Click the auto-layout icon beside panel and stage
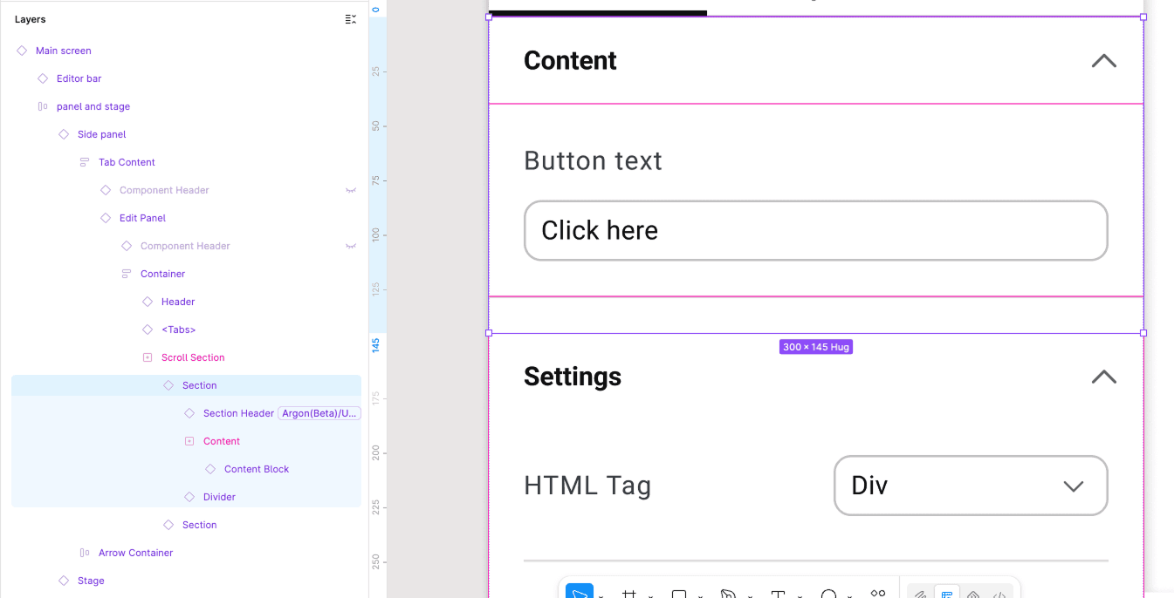Screen dimensions: 1174x598 pyautogui.click(x=43, y=106)
